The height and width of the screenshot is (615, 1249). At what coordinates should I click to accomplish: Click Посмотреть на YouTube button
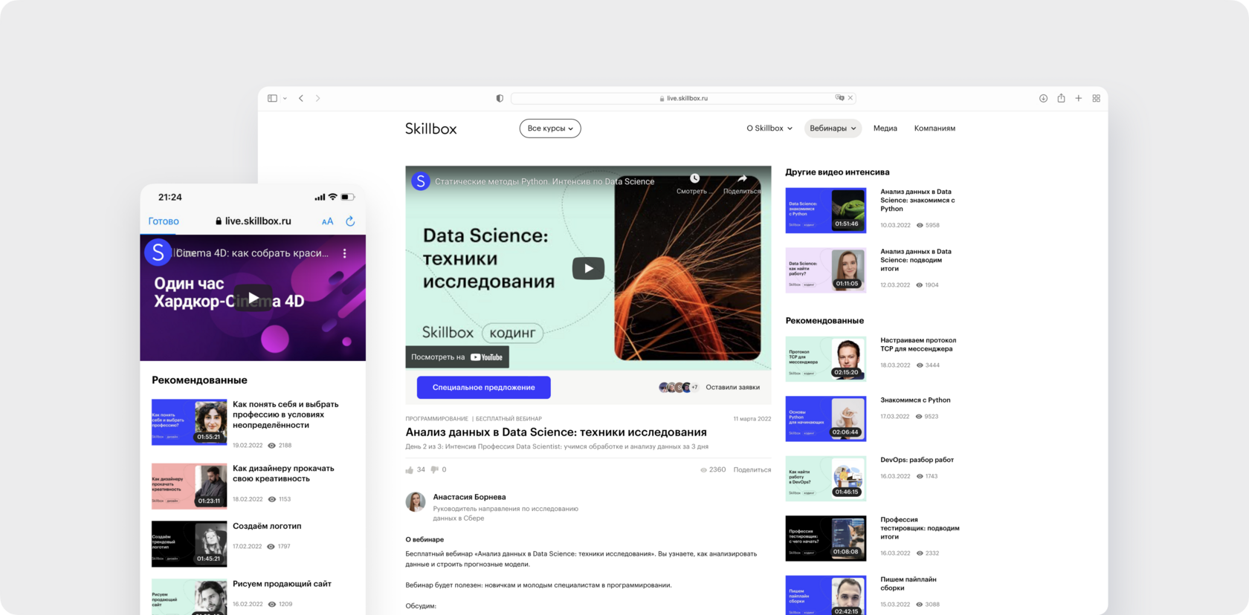pos(457,357)
